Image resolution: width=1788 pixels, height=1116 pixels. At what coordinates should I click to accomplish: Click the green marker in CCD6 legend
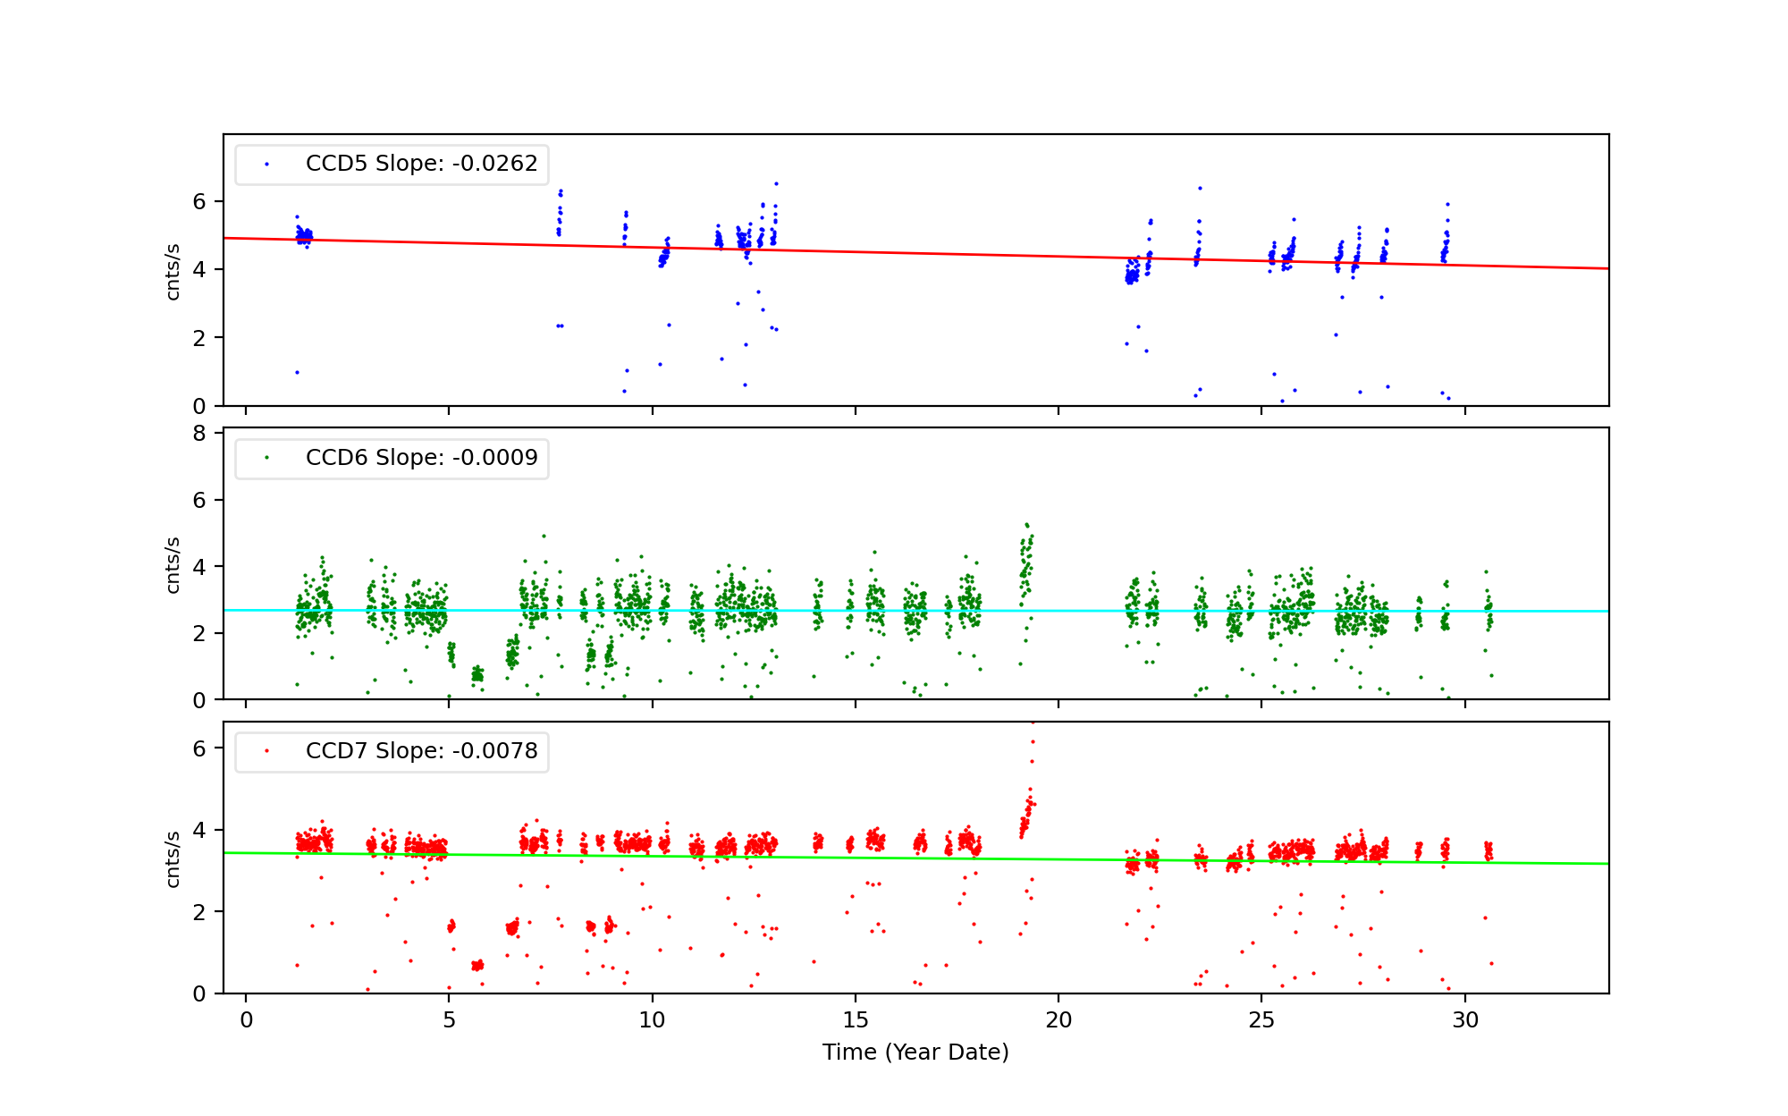tap(266, 458)
